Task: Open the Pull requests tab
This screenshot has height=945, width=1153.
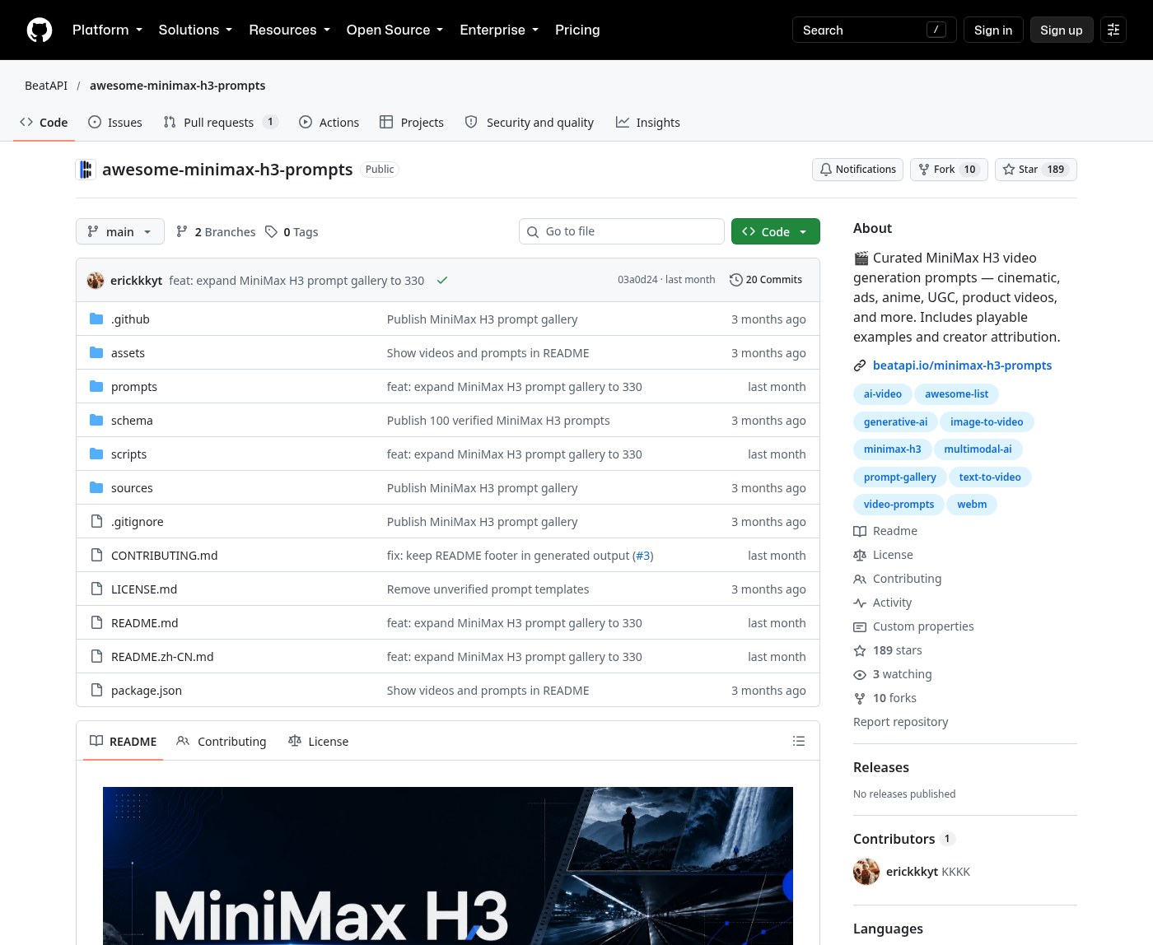Action: (221, 122)
